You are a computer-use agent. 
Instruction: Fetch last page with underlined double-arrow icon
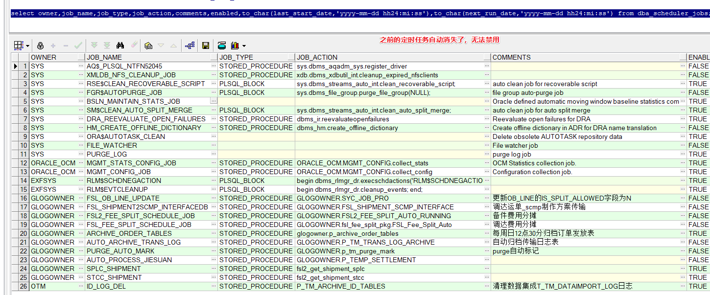click(x=107, y=45)
